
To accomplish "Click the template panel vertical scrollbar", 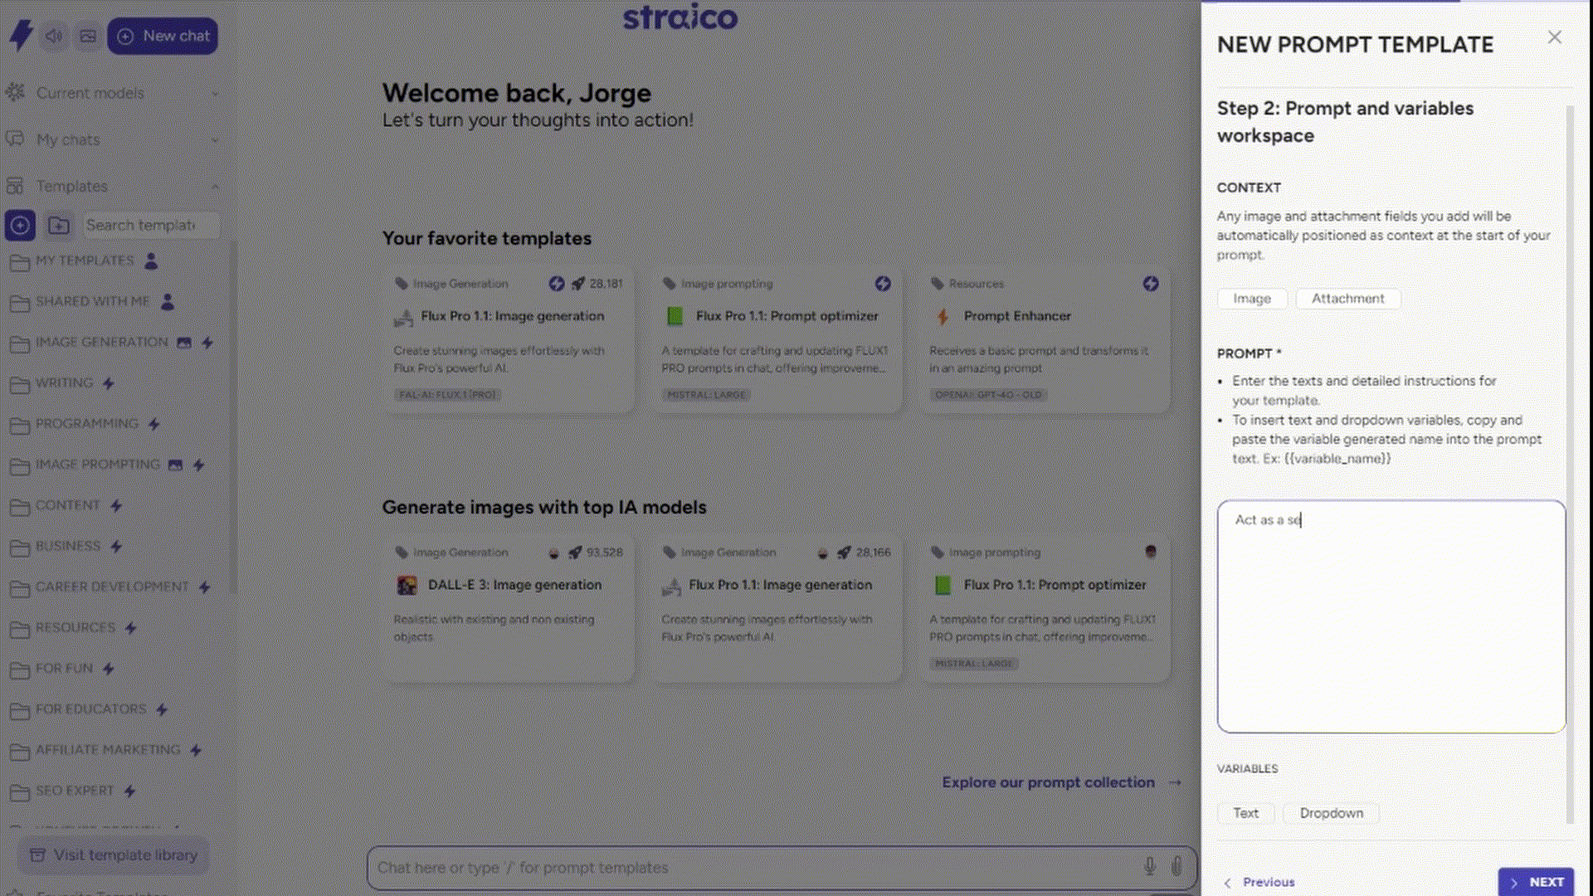I will pyautogui.click(x=1570, y=465).
